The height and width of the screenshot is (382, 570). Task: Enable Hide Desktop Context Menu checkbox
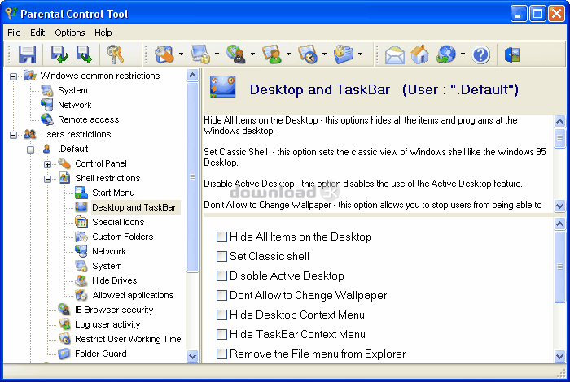(x=221, y=315)
